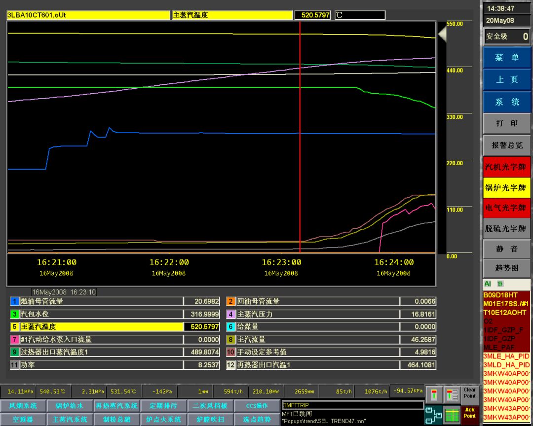Image resolution: width=533 pixels, height=426 pixels.
Task: Select olive swatch 8 主汽流量
Action: point(230,339)
